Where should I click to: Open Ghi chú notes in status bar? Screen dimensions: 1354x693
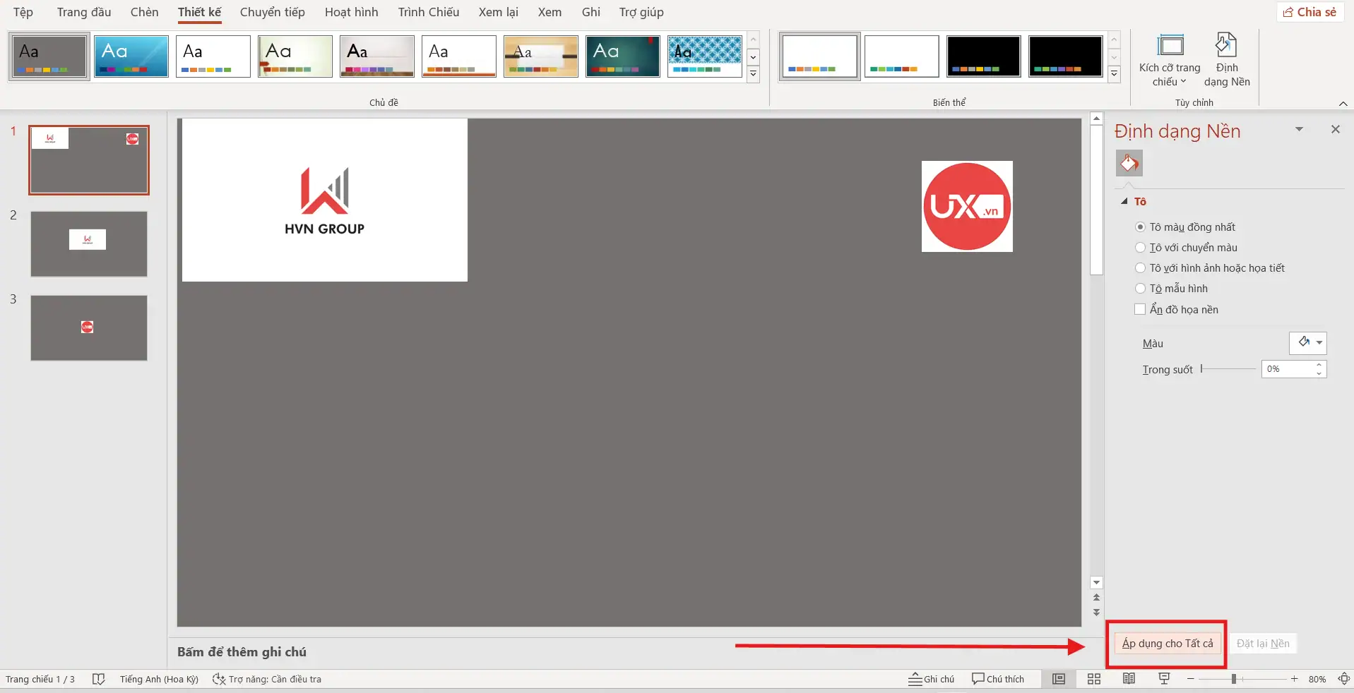[931, 679]
